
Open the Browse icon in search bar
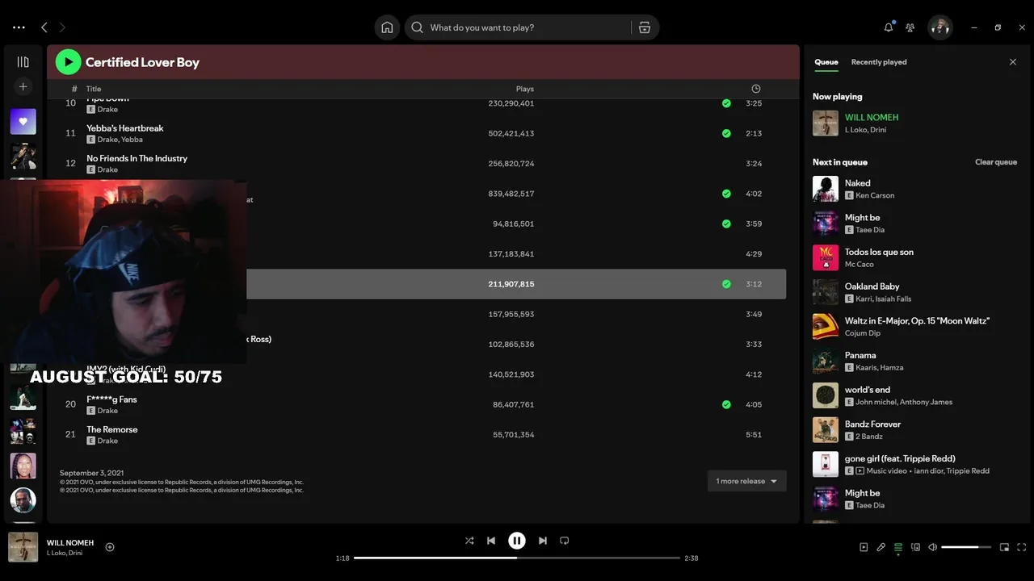pos(645,27)
